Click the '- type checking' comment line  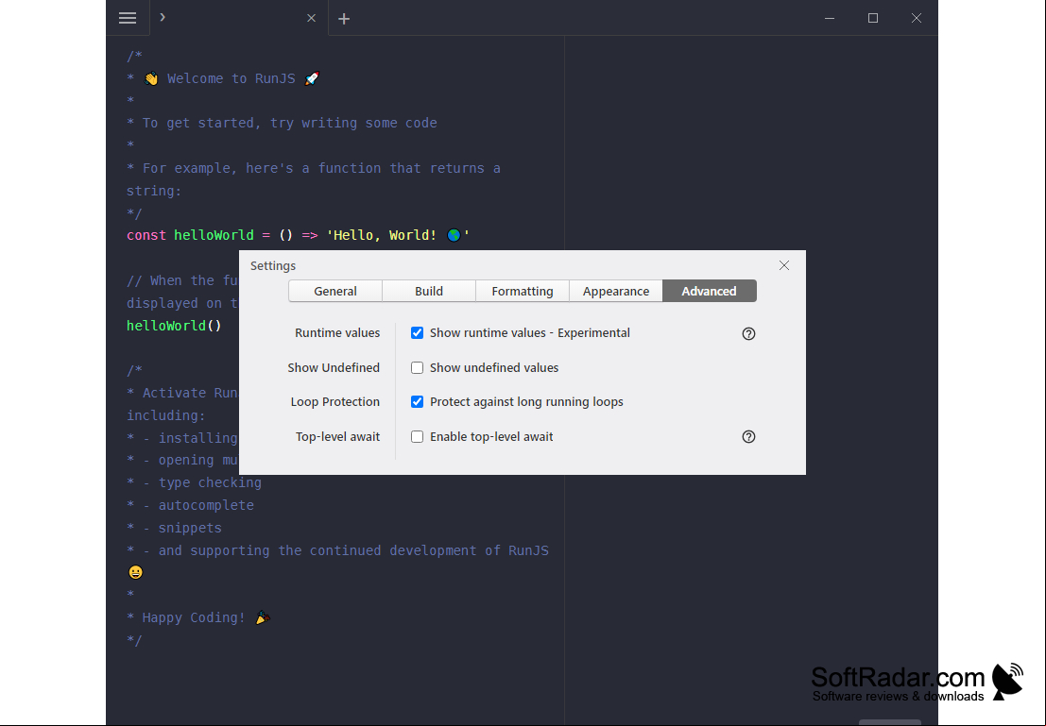194,482
